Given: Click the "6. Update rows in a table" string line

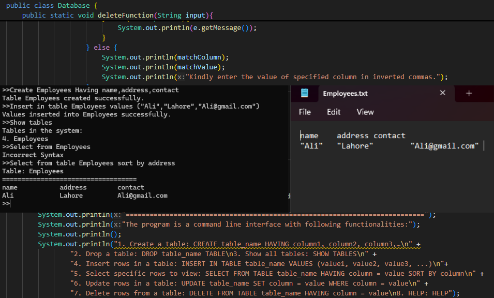Looking at the screenshot, I should tap(249, 283).
